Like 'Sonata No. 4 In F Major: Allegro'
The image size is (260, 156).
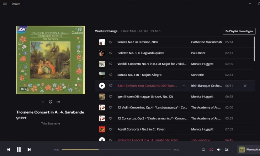111,75
